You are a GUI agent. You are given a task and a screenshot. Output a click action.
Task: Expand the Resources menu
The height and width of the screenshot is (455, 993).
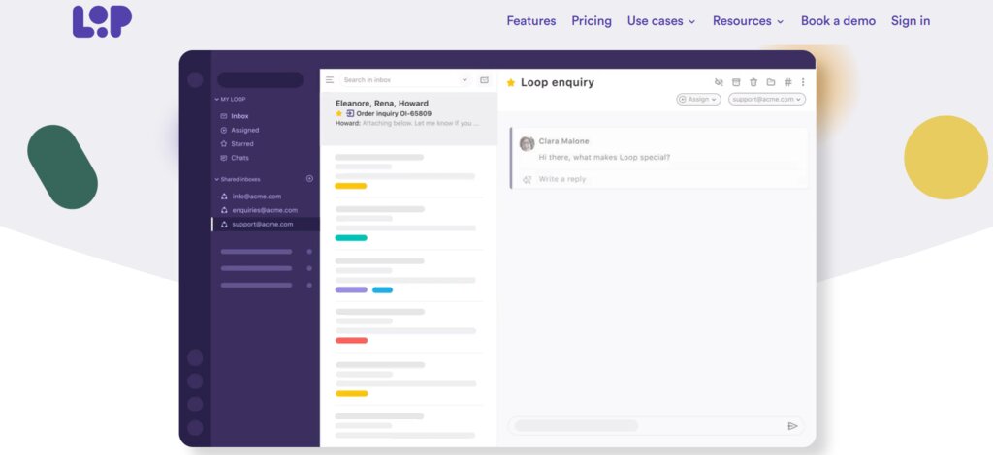[748, 21]
